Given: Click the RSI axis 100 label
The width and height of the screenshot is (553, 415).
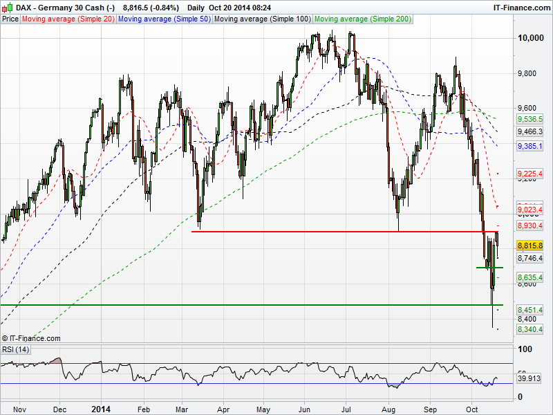Looking at the screenshot, I should coord(525,349).
